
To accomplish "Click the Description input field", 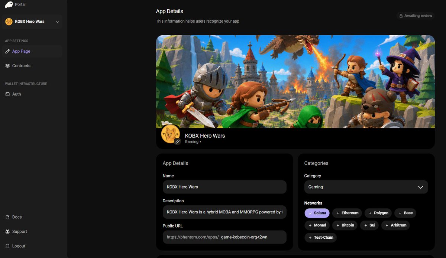I will 224,212.
